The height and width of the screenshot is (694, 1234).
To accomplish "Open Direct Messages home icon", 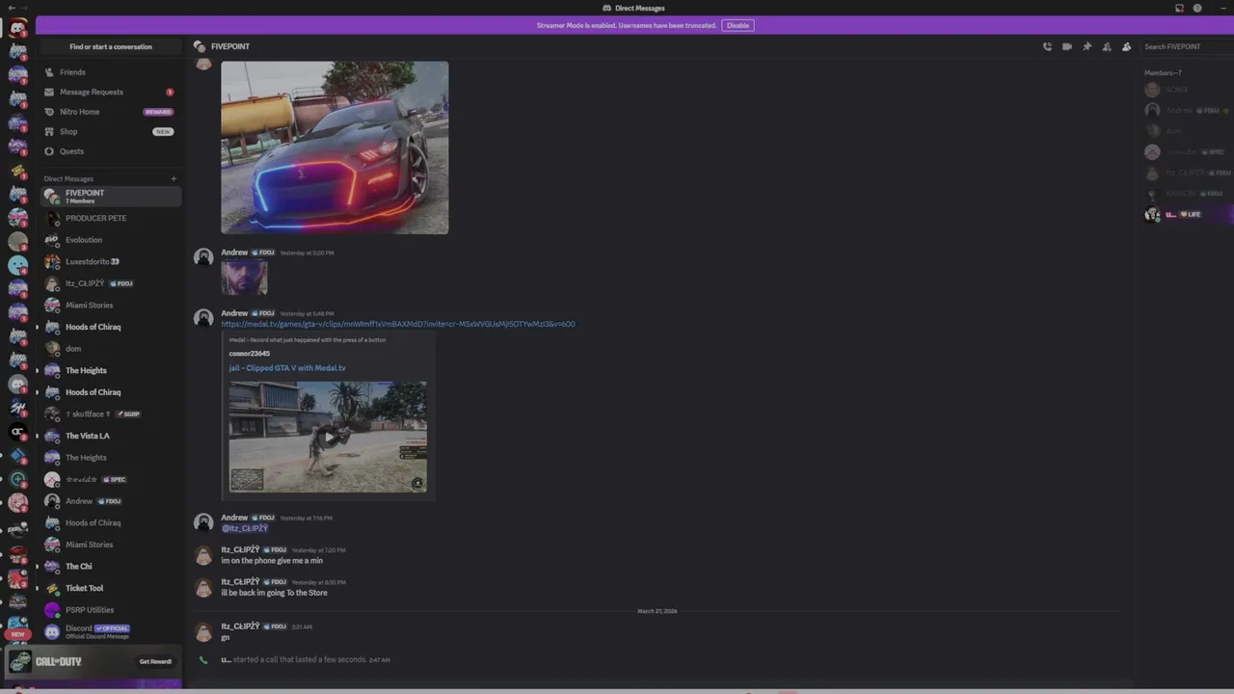I will (x=18, y=26).
